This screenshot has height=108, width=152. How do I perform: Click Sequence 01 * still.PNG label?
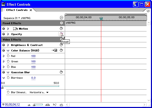coord(17,18)
